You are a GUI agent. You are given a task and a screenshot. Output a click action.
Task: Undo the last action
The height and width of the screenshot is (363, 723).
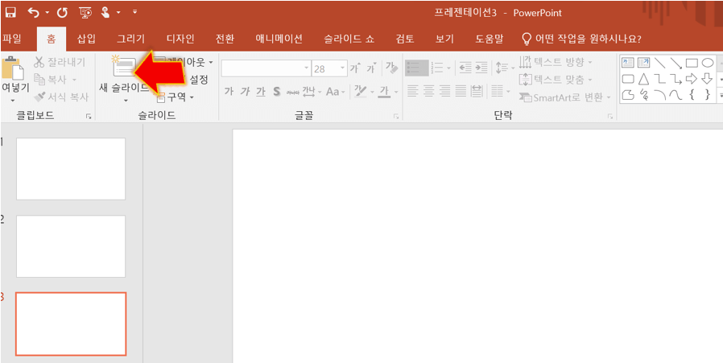coord(34,12)
